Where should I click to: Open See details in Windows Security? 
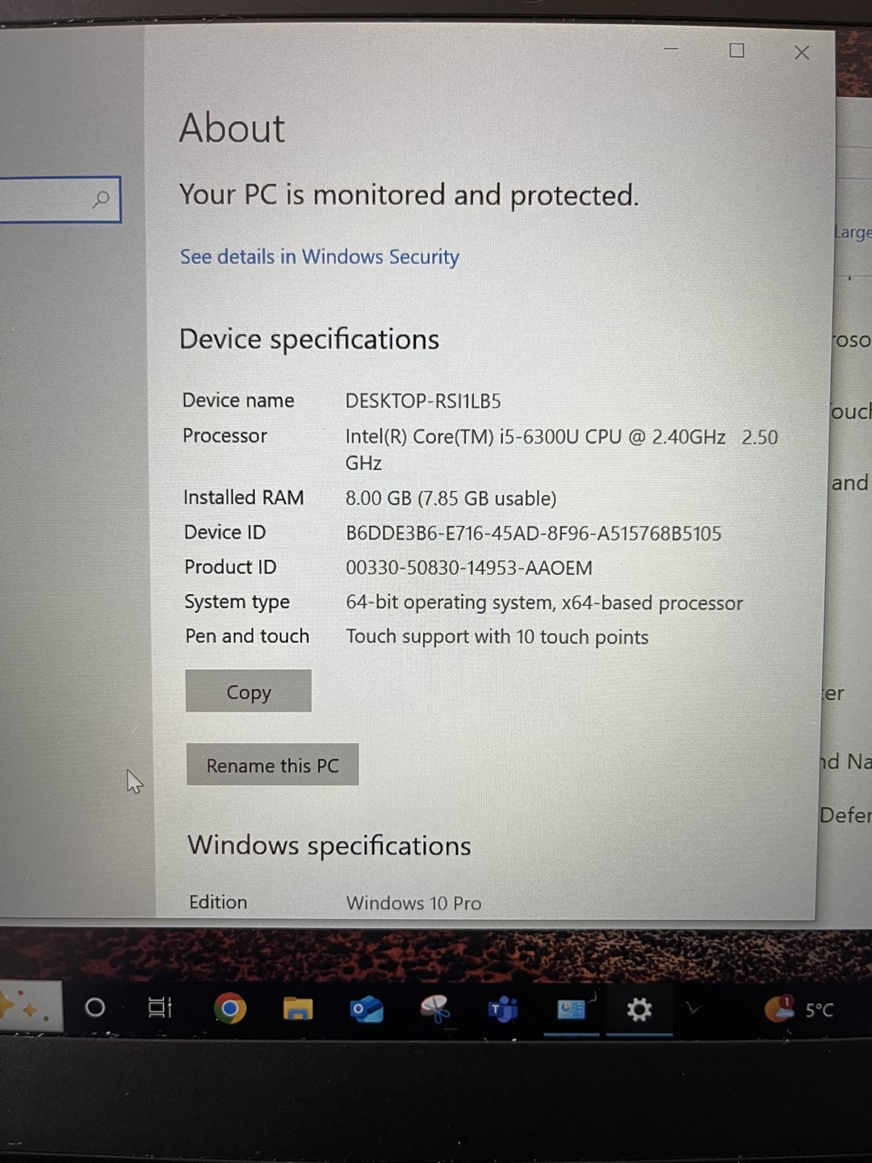320,257
